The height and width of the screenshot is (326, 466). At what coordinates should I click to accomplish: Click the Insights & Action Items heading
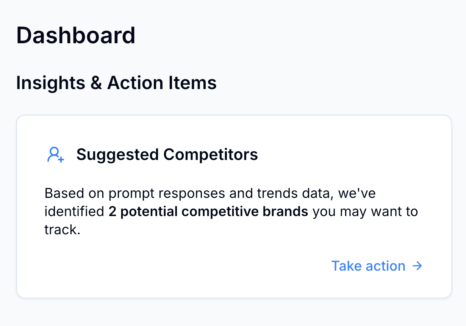click(116, 83)
